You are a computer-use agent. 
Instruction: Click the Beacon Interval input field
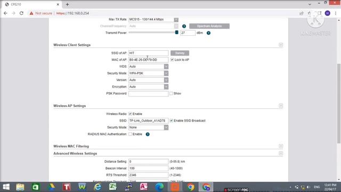click(148, 169)
